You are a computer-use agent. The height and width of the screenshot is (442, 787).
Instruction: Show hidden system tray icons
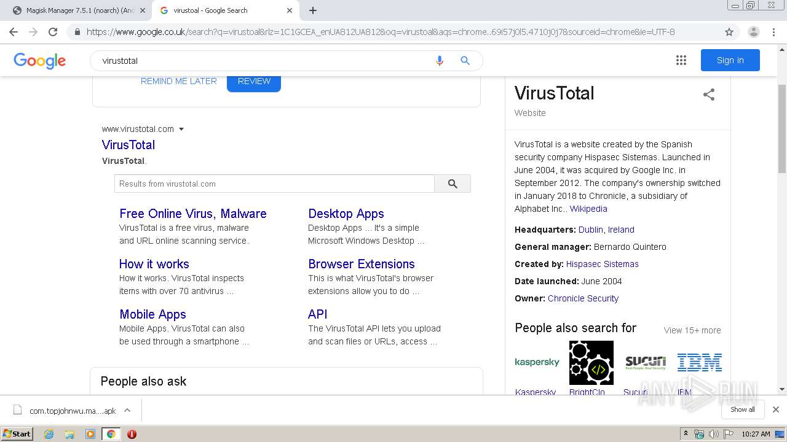[x=686, y=434]
